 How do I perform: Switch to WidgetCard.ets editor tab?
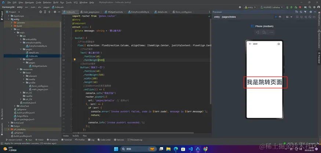(x=114, y=12)
